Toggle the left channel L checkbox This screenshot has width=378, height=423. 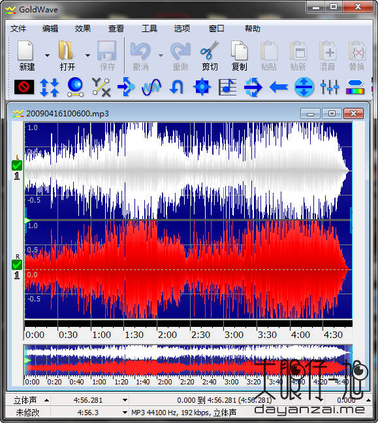point(17,165)
